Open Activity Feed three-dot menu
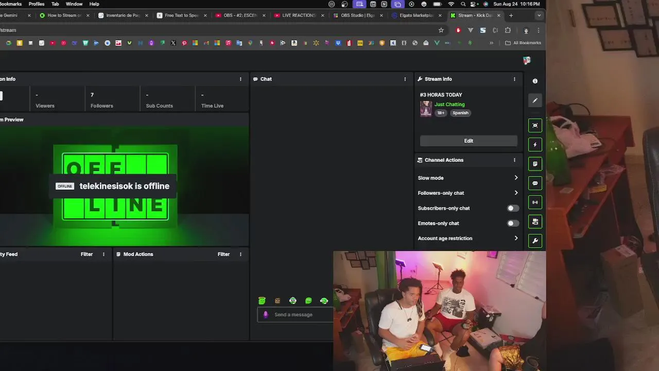This screenshot has width=659, height=371. coord(103,254)
